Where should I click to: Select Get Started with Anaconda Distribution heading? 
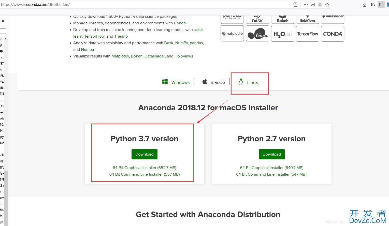(208, 215)
